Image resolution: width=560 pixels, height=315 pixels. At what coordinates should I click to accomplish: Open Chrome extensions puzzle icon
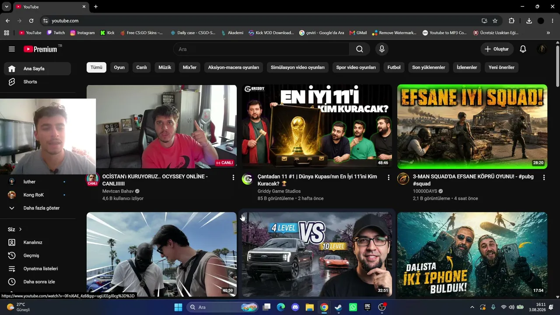click(511, 21)
